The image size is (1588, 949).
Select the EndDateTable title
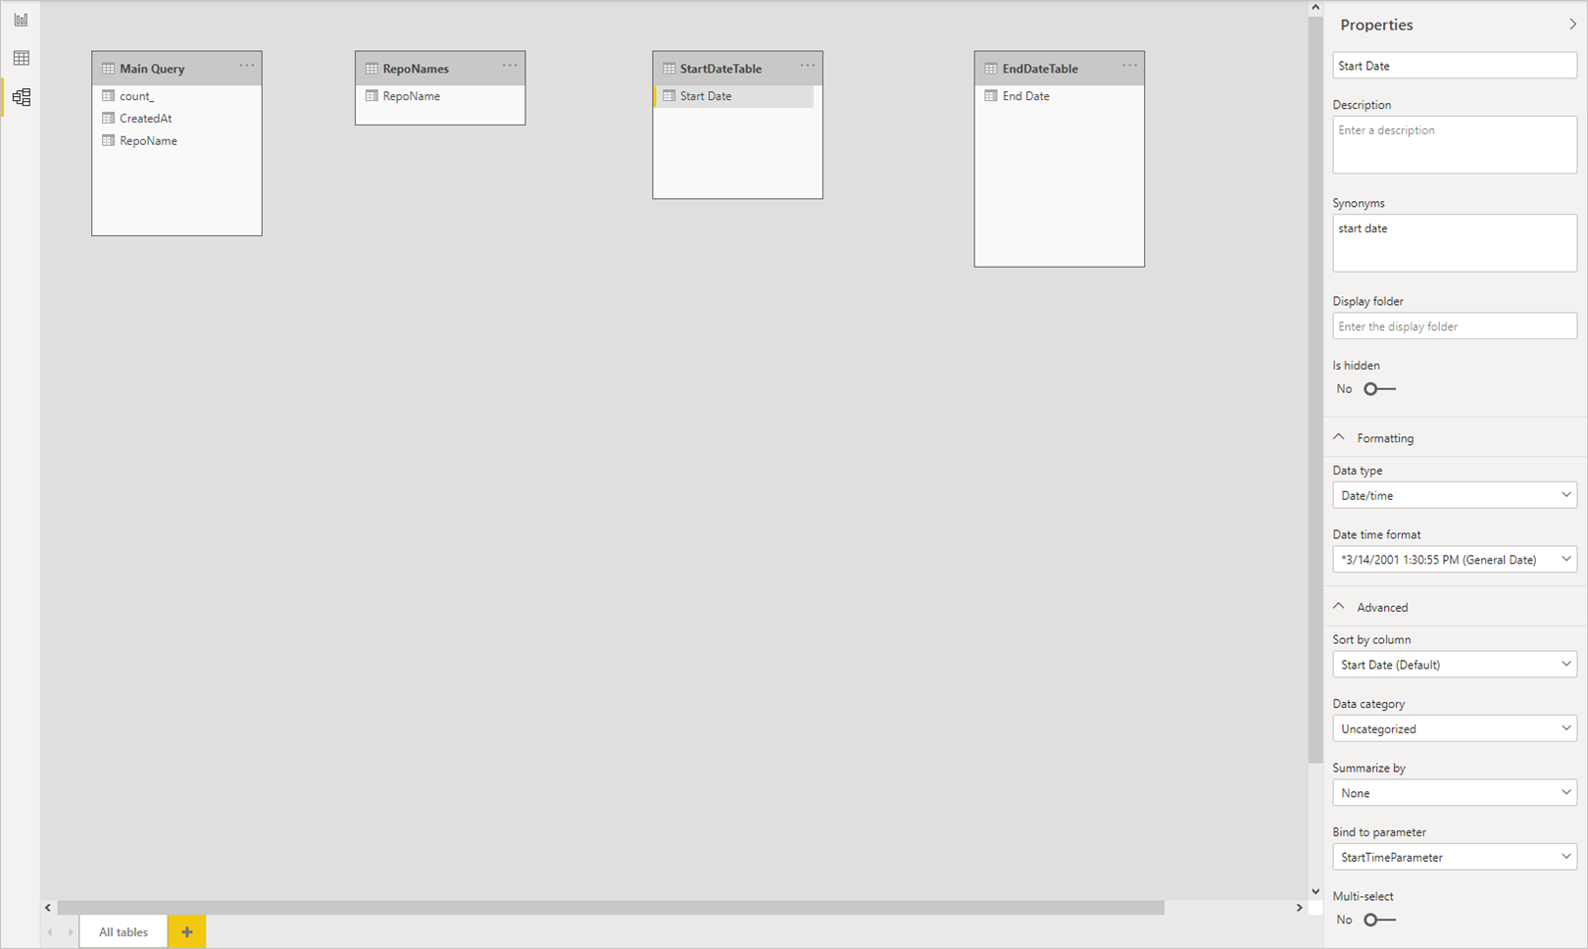(x=1040, y=69)
